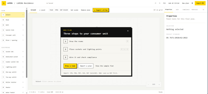Click the 80% zoom level value
The height and width of the screenshot is (94, 208).
(x=154, y=84)
